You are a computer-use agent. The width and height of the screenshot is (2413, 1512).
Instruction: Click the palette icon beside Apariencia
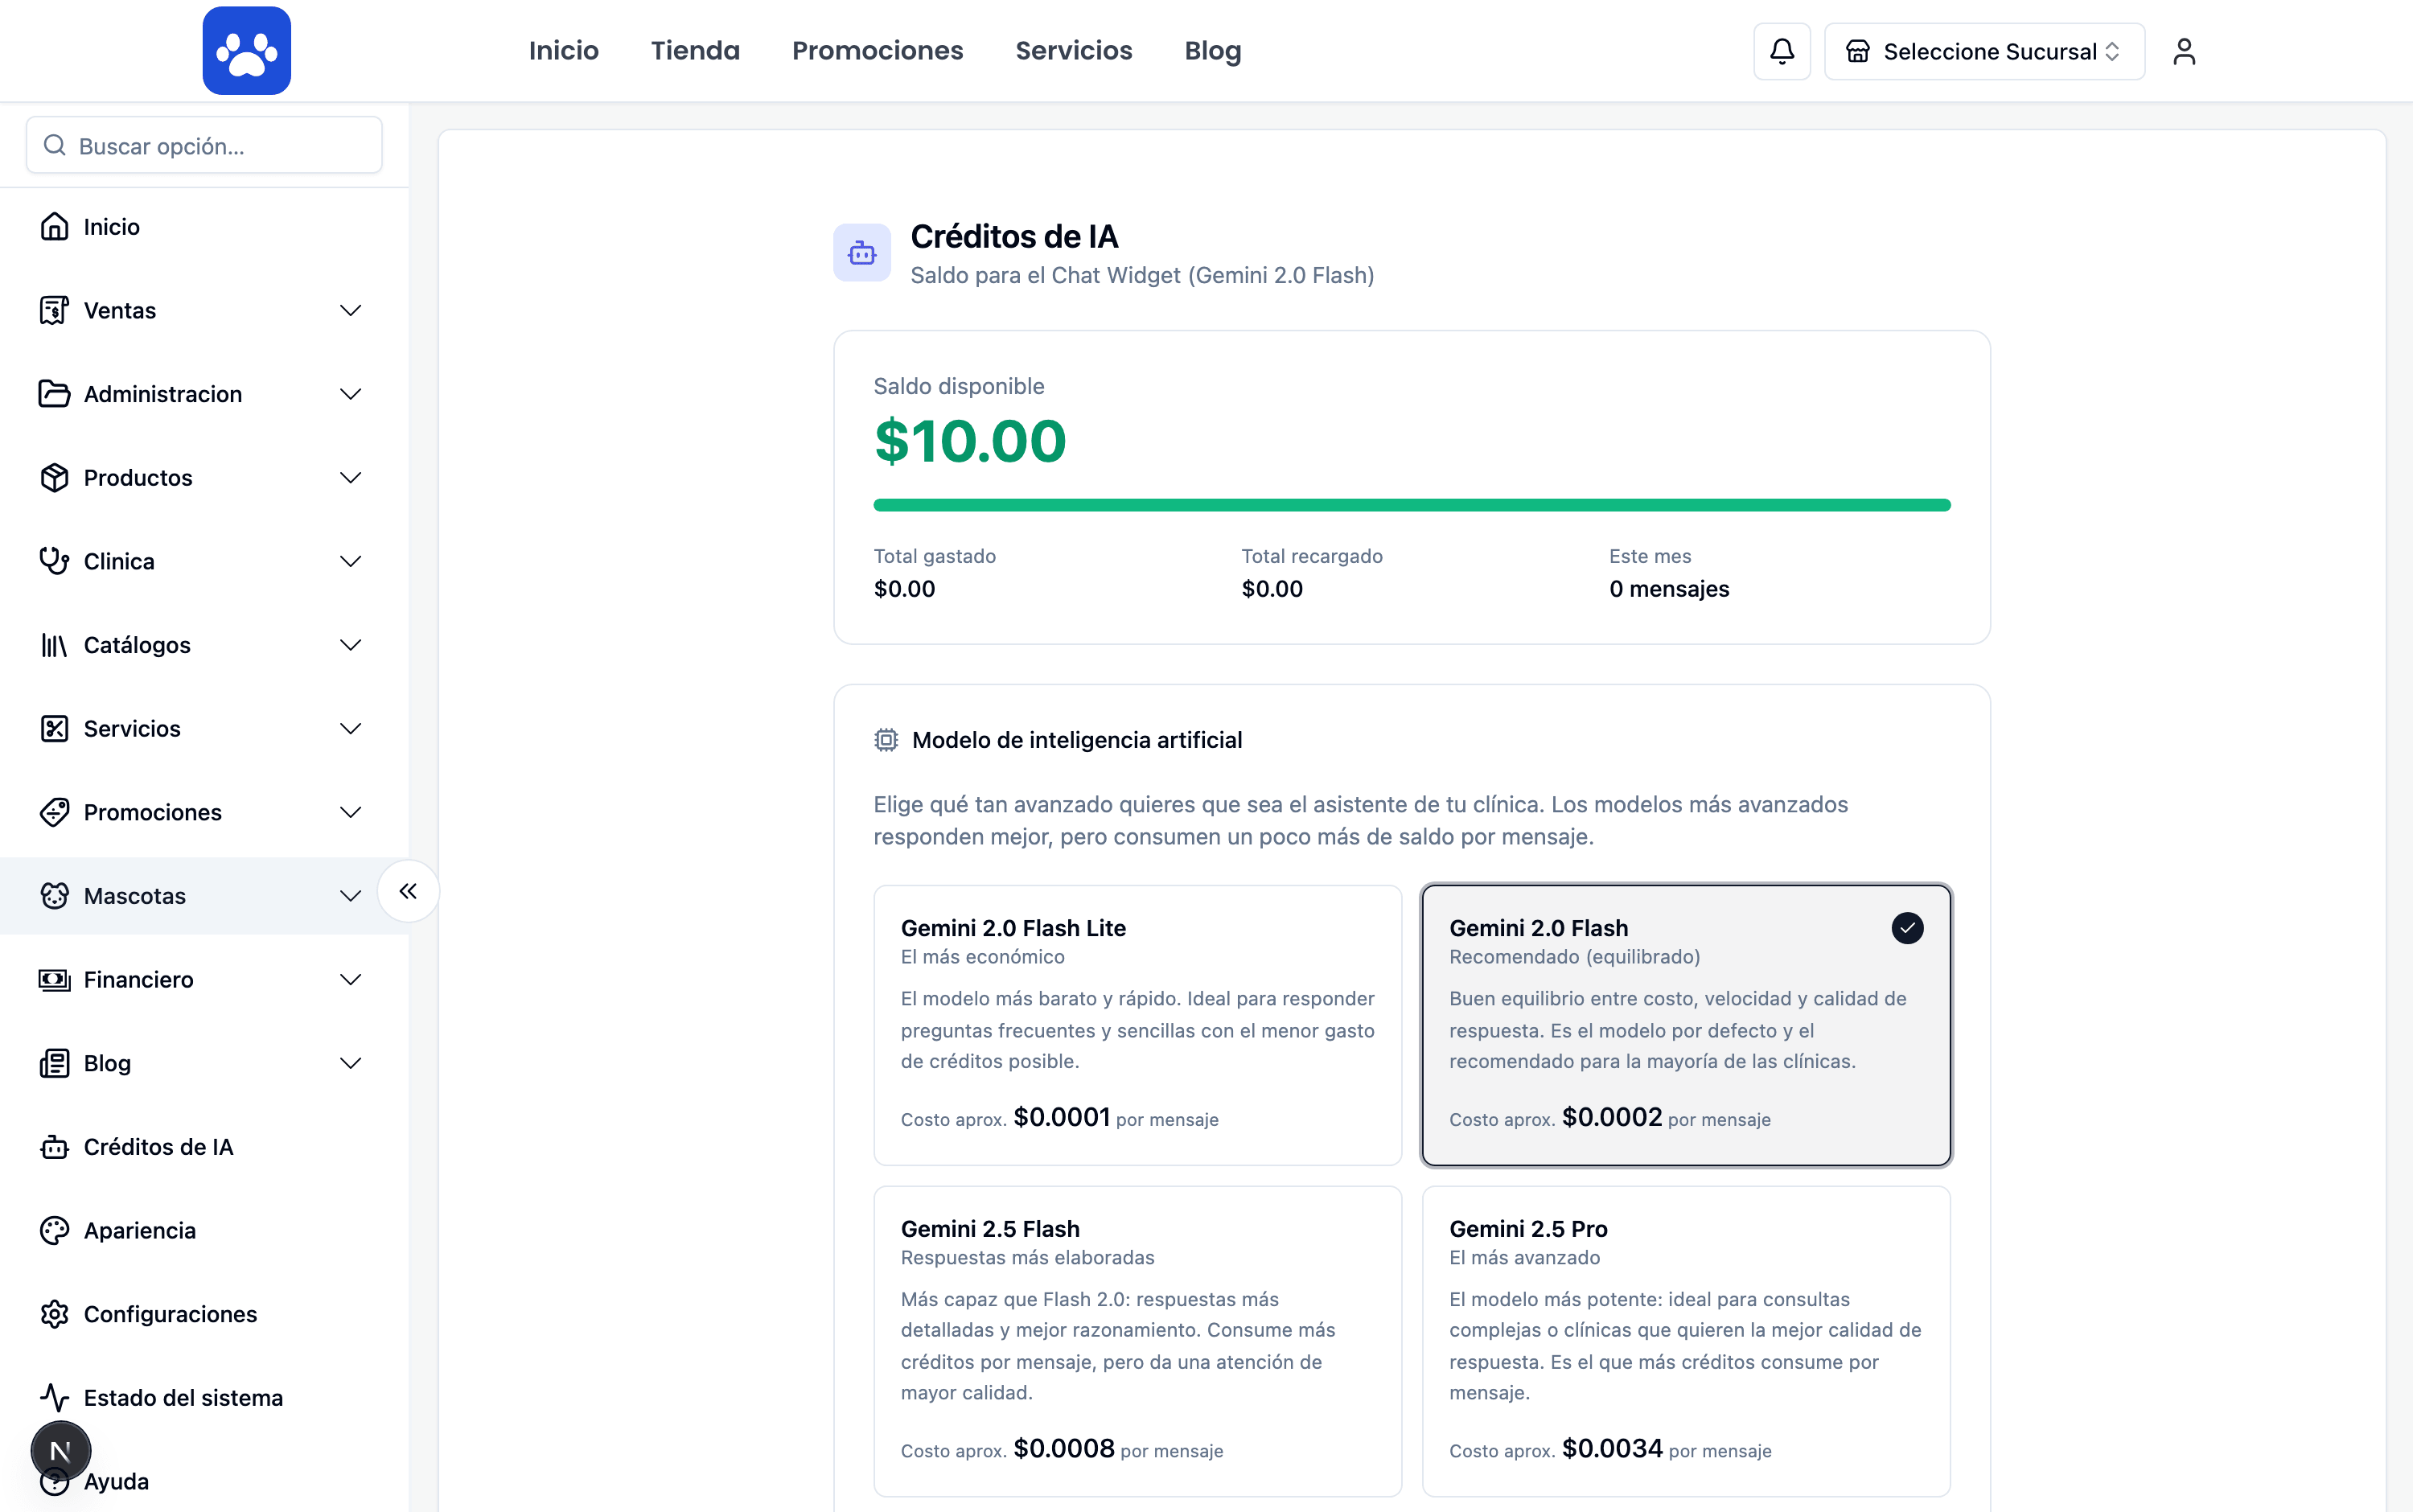coord(54,1231)
